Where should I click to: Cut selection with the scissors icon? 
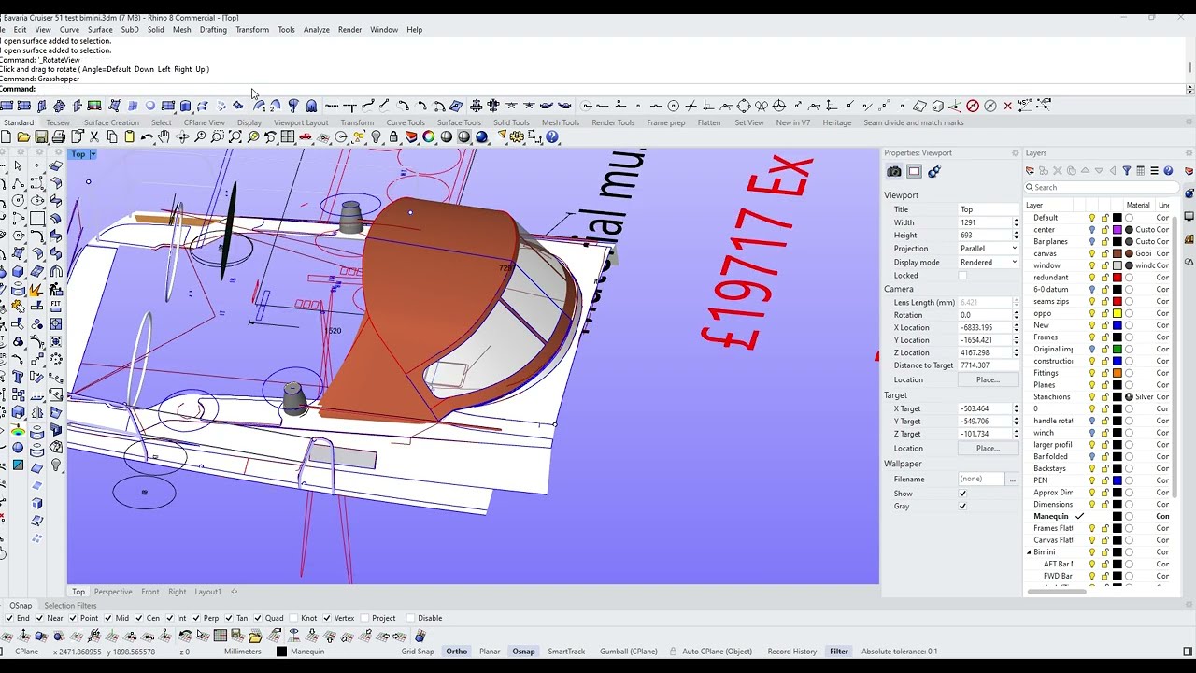(x=94, y=137)
